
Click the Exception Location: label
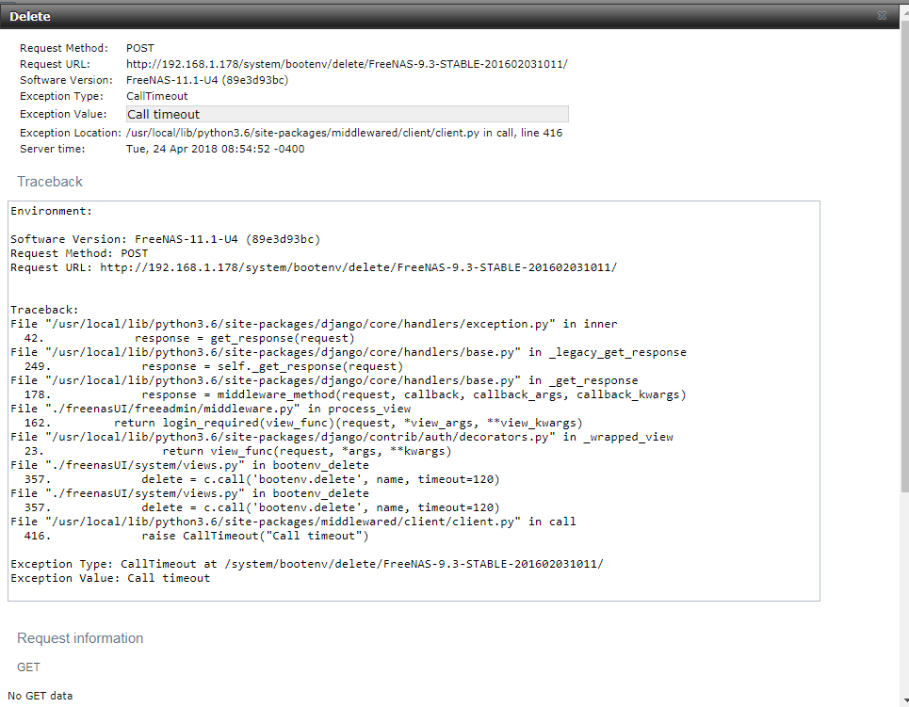(70, 133)
